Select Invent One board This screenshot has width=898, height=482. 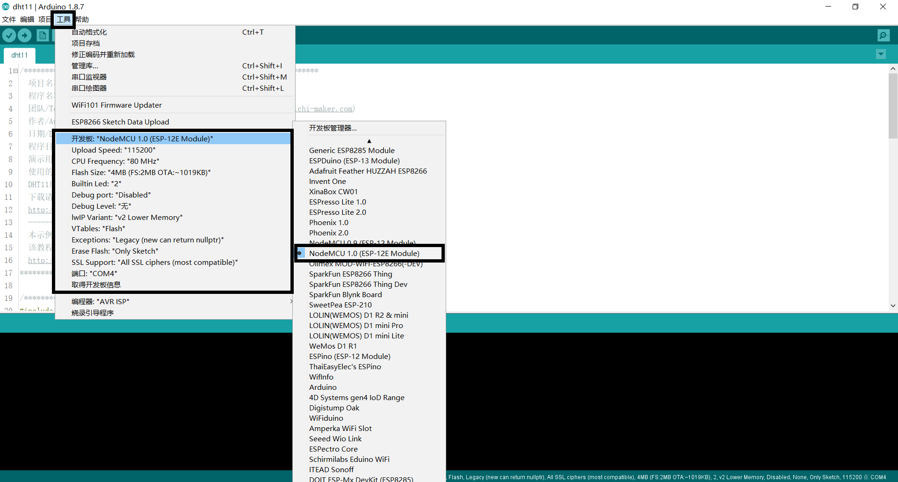click(x=369, y=182)
